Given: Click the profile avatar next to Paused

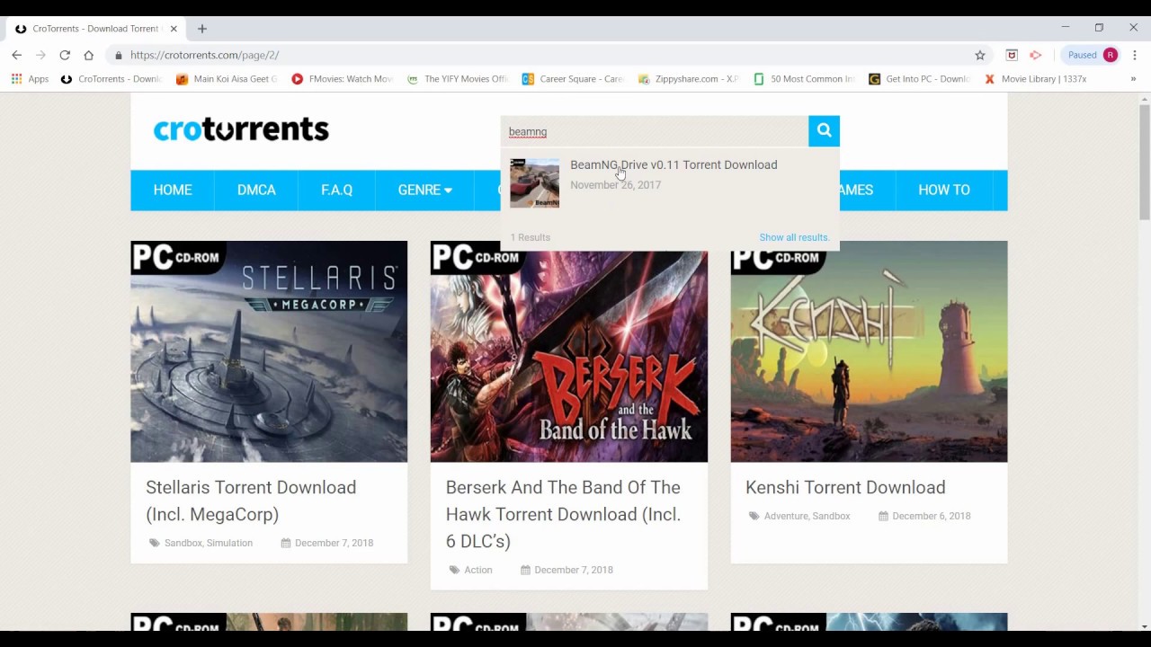Looking at the screenshot, I should coord(1111,55).
